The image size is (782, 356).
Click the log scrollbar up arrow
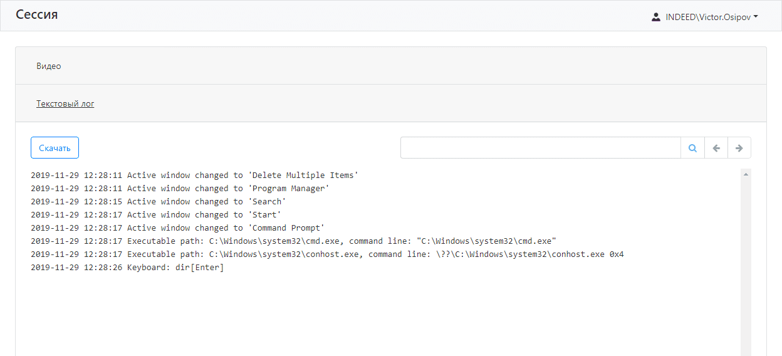746,174
